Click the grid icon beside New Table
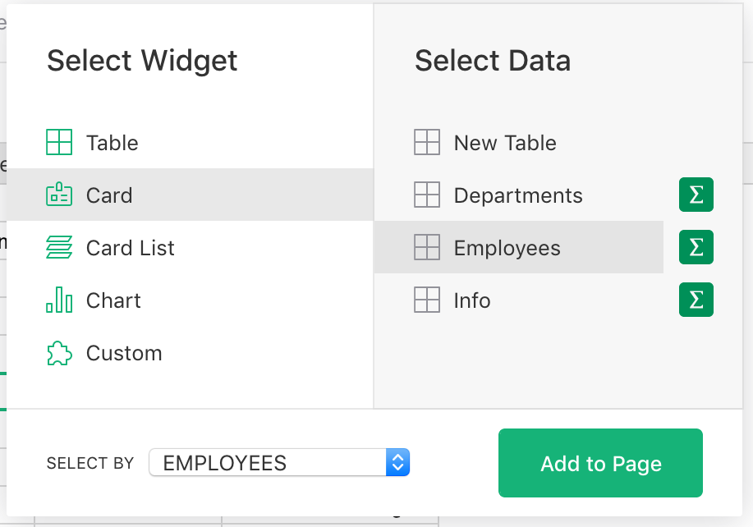 click(427, 142)
